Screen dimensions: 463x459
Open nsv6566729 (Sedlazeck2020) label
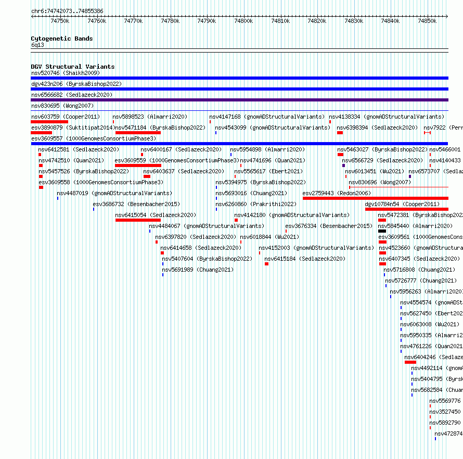coord(382,160)
